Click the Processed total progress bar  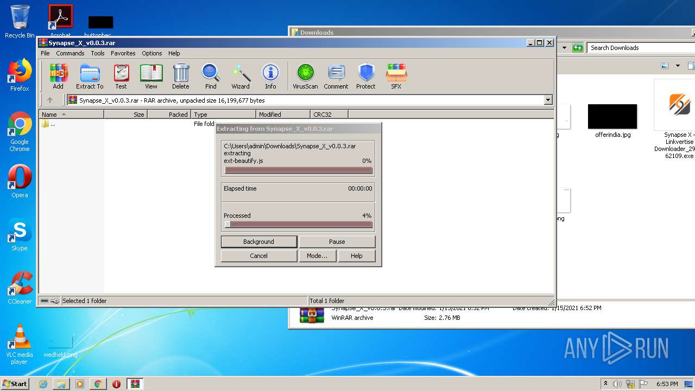click(298, 224)
